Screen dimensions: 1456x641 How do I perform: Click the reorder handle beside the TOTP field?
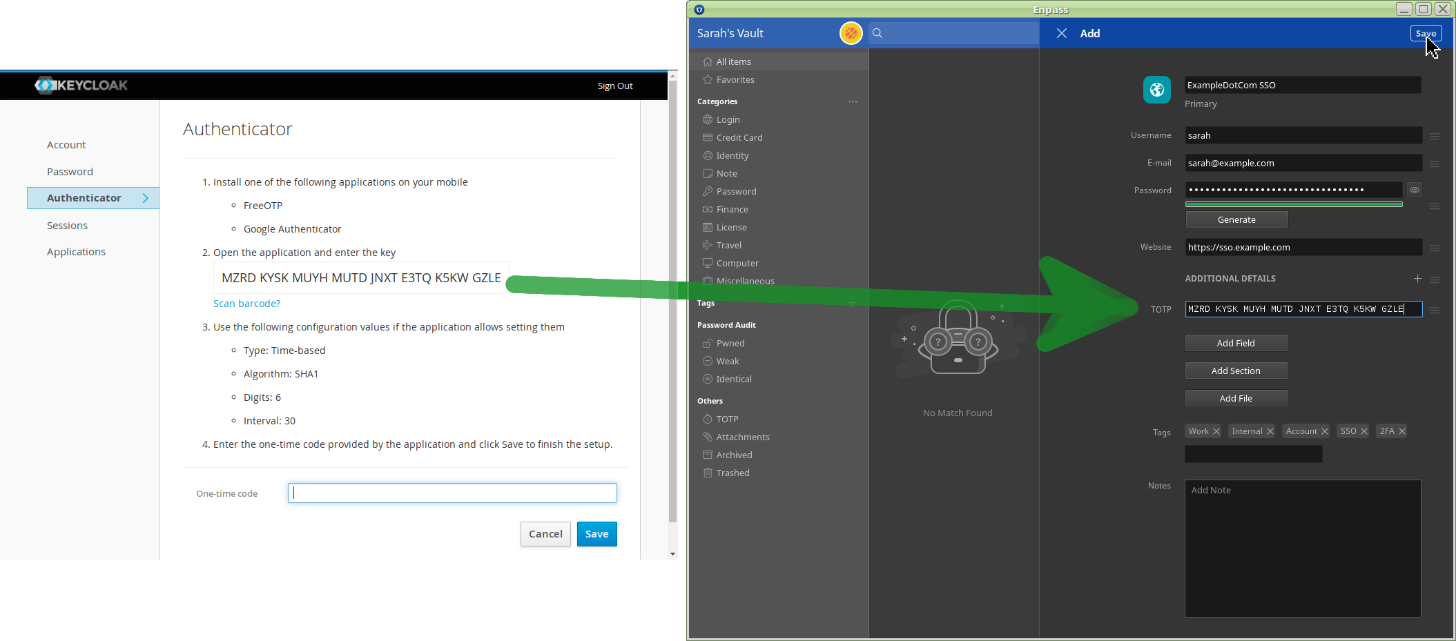(x=1435, y=310)
